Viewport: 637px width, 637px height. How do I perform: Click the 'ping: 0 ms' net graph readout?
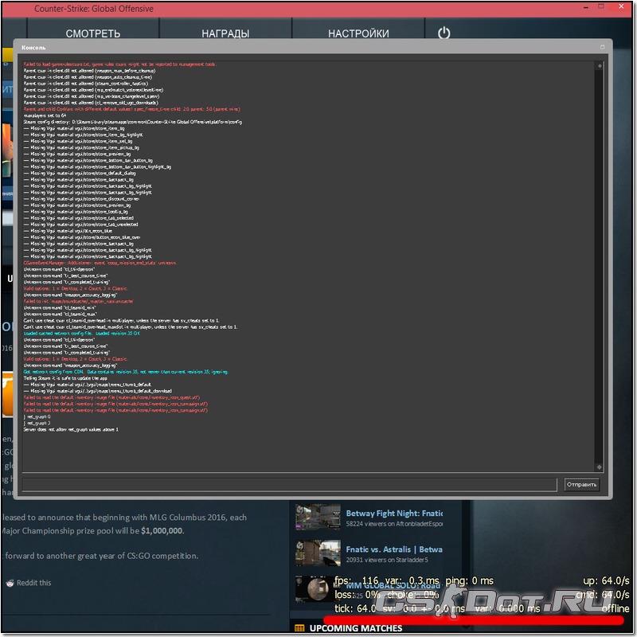click(469, 581)
